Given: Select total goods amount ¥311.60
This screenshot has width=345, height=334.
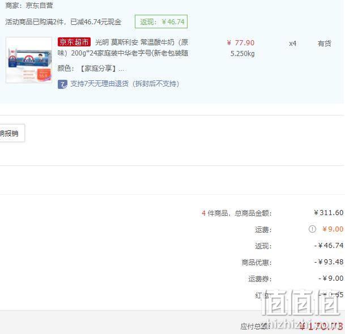Looking at the screenshot, I should (x=329, y=213).
